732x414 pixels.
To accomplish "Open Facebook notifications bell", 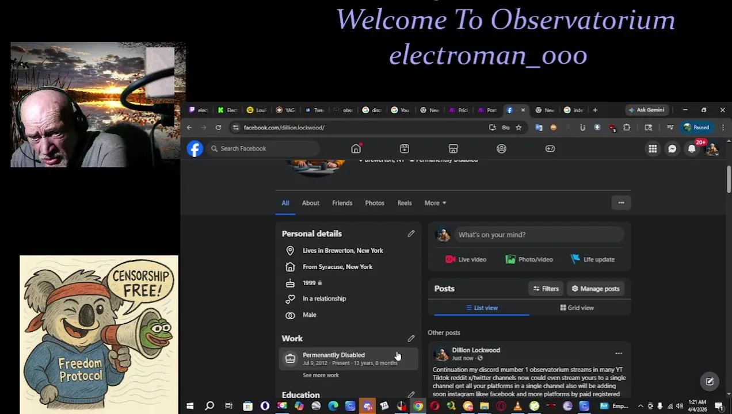I will tap(692, 149).
